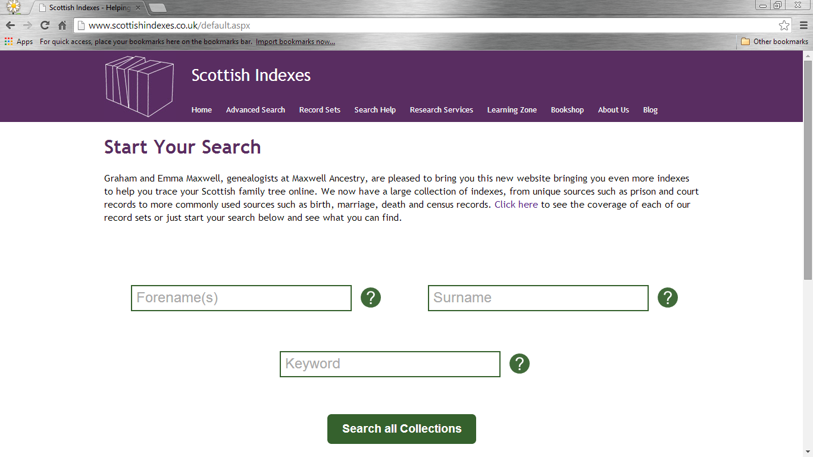Open the Blog page
Image resolution: width=813 pixels, height=457 pixels.
(x=651, y=110)
